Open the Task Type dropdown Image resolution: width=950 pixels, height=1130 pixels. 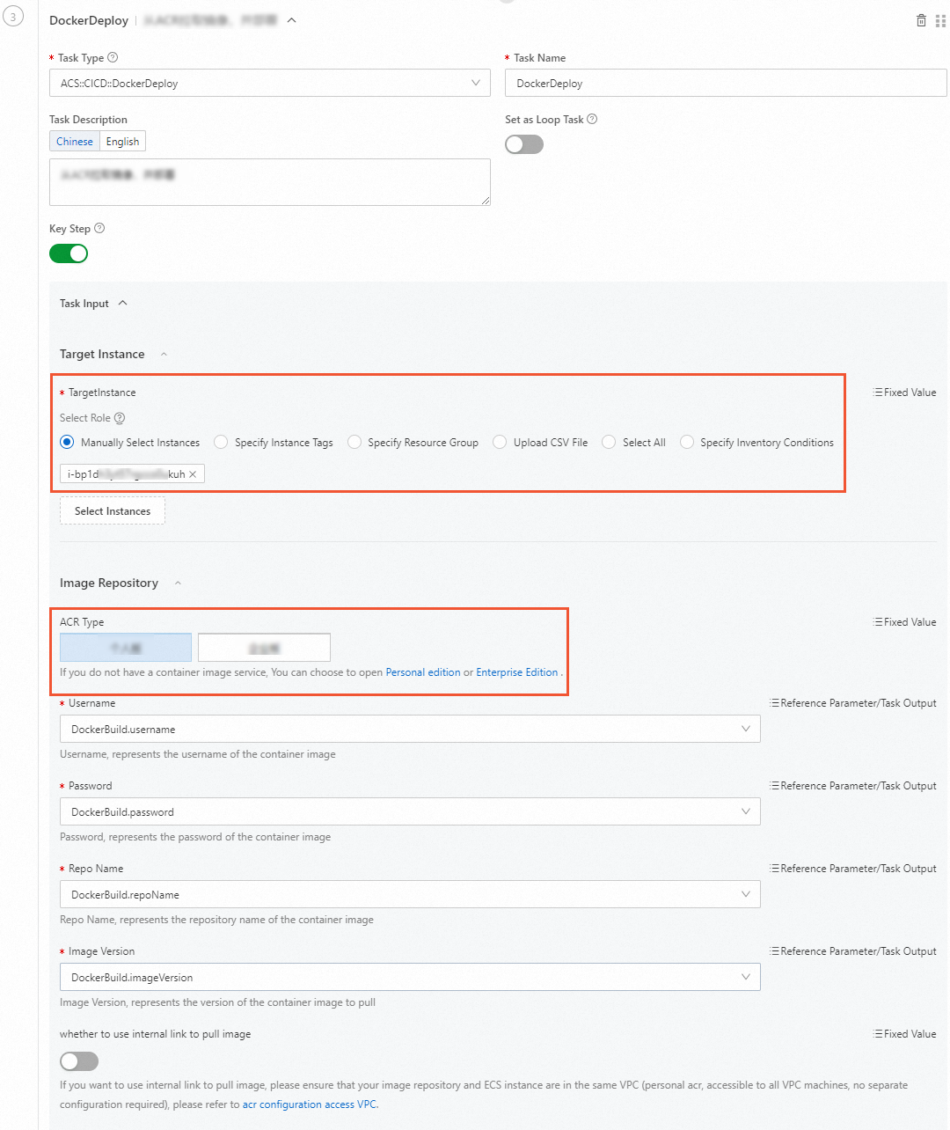pos(269,83)
